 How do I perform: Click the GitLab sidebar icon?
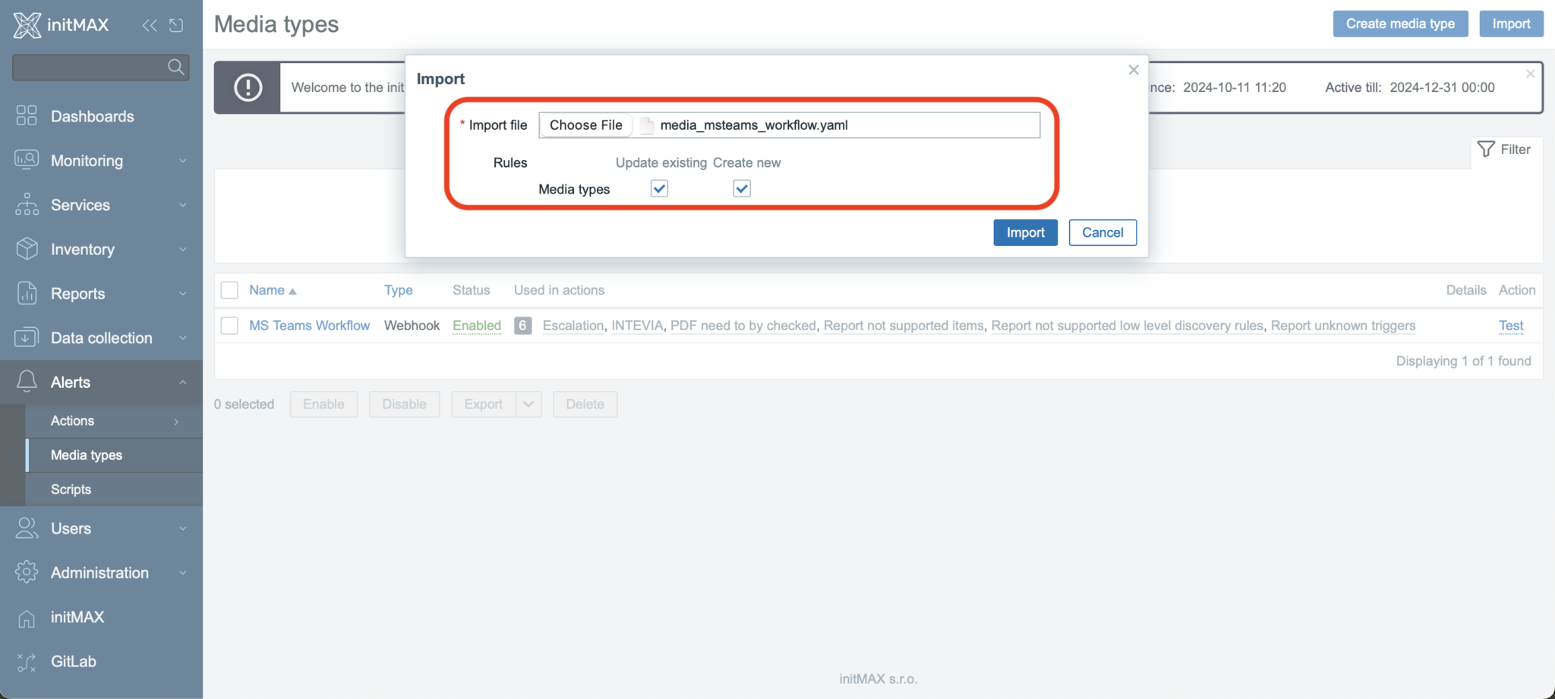tap(27, 662)
